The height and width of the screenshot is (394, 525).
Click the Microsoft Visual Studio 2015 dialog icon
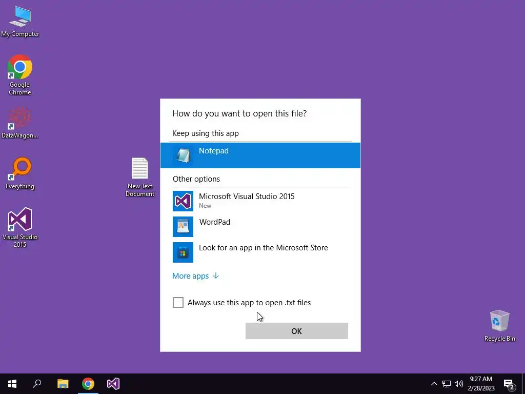pos(183,201)
